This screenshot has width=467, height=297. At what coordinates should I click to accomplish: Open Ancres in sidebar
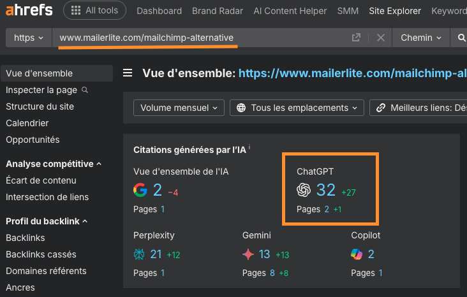pos(20,287)
